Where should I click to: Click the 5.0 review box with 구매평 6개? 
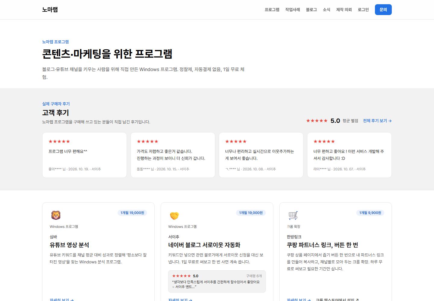217,281
